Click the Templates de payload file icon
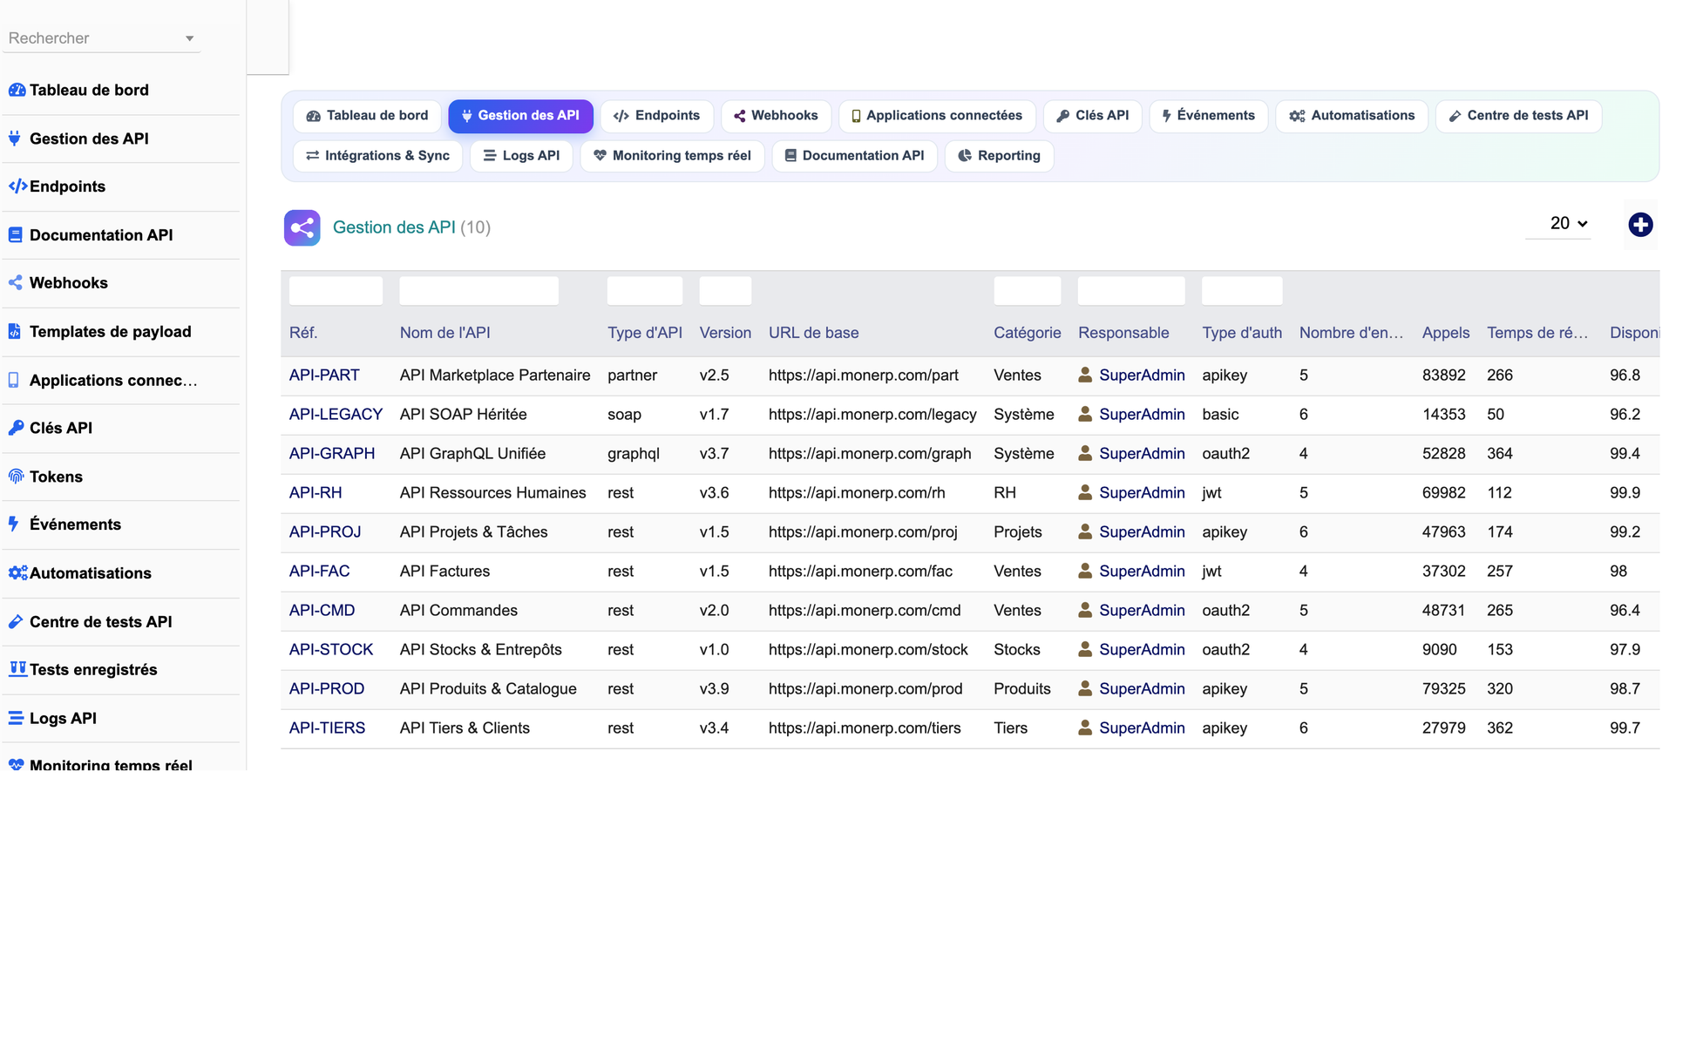The image size is (1696, 1049). pyautogui.click(x=14, y=331)
